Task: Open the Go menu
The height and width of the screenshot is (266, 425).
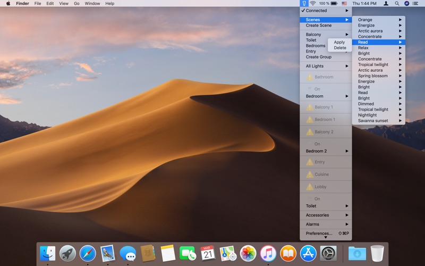Action: (x=76, y=4)
